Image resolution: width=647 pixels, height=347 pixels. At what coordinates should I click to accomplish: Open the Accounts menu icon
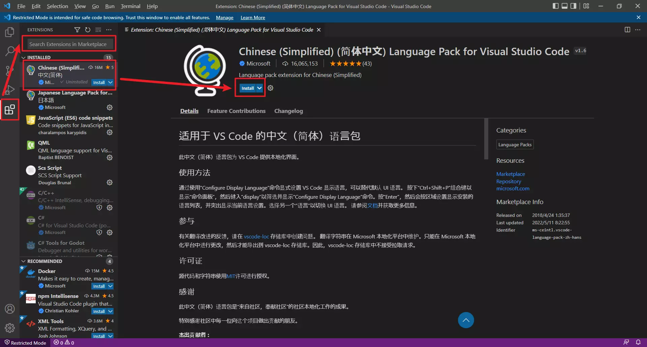coord(10,309)
